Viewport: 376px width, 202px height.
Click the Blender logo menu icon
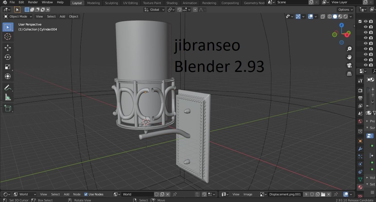coord(5,2)
